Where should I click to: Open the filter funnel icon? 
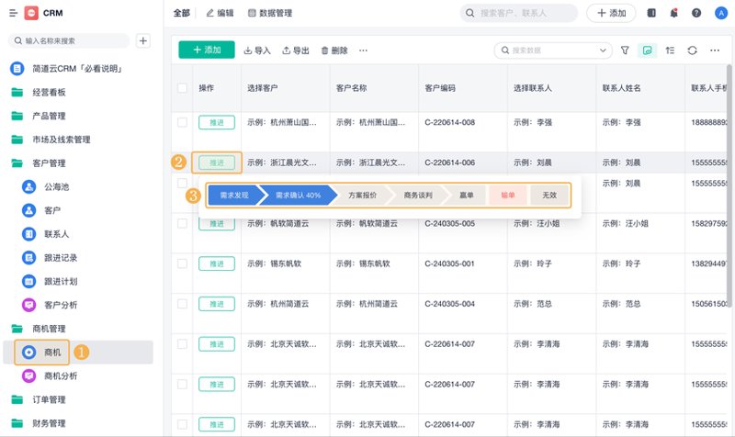(625, 50)
